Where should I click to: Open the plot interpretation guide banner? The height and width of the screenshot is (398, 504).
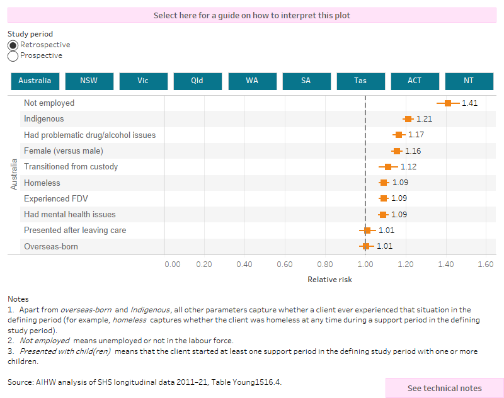252,15
